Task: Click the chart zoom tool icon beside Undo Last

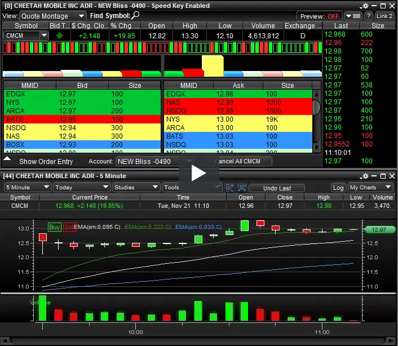Action: [x=241, y=188]
